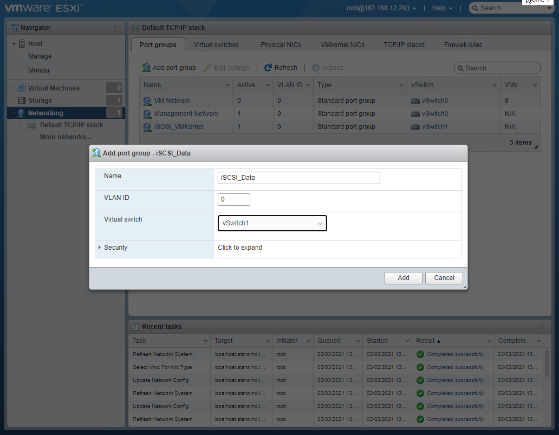Open the Type column dropdown arrow
This screenshot has height=435, width=559.
401,85
